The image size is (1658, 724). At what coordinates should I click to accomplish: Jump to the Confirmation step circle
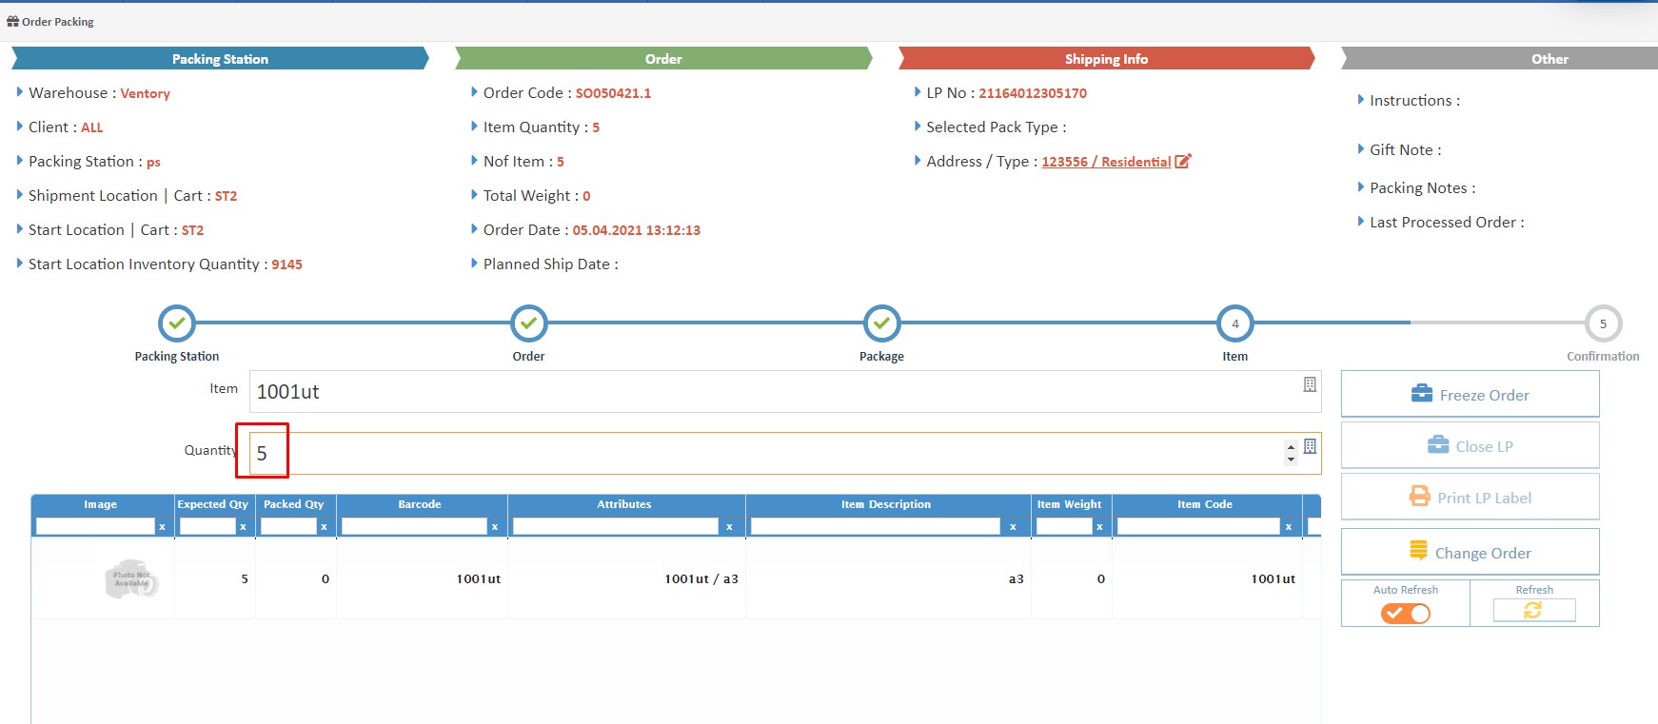(x=1603, y=323)
